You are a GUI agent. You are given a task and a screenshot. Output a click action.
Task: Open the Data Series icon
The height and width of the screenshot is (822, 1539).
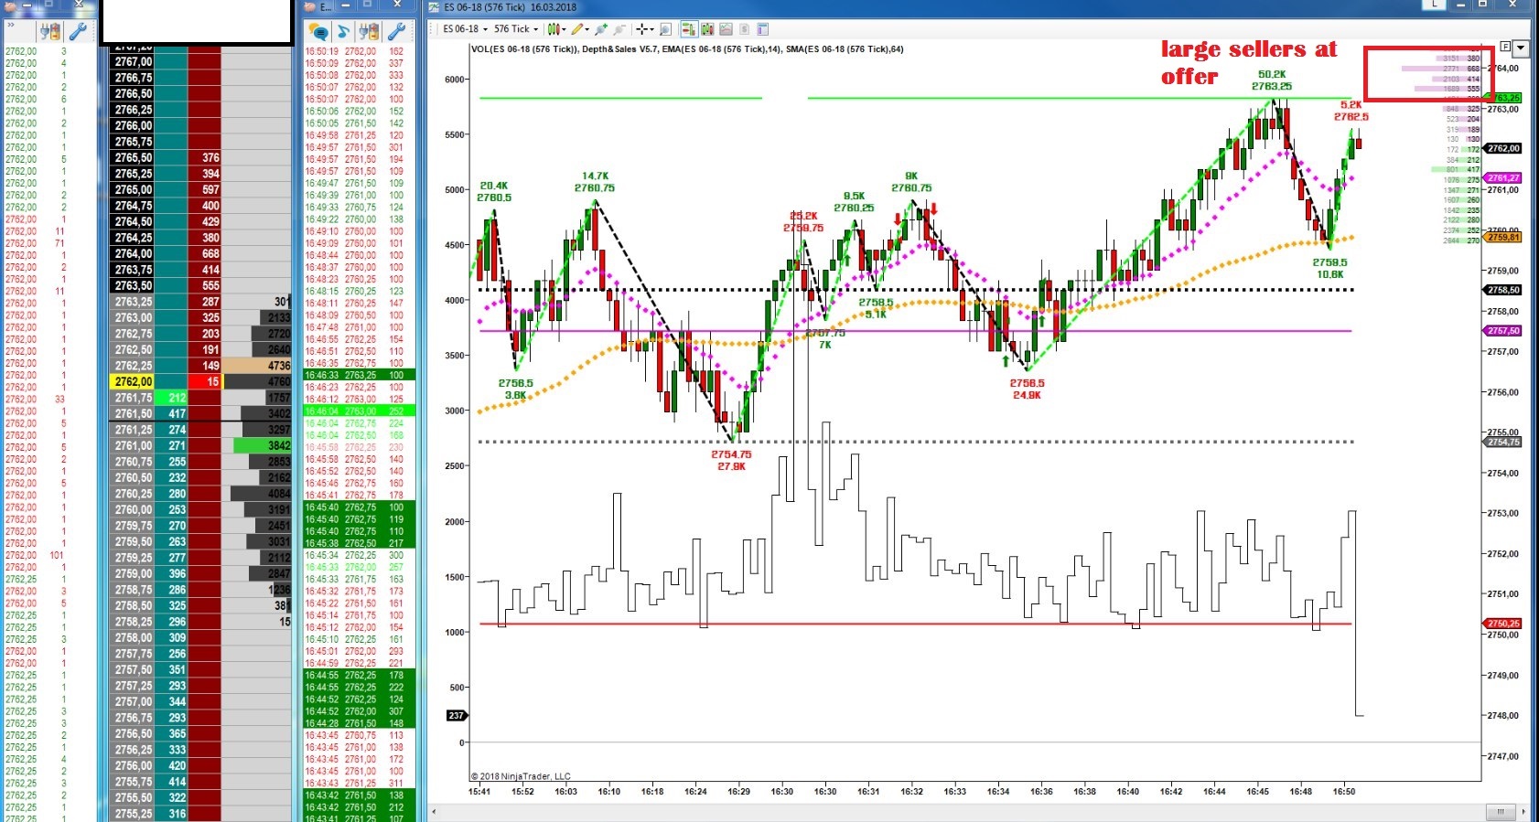(707, 29)
